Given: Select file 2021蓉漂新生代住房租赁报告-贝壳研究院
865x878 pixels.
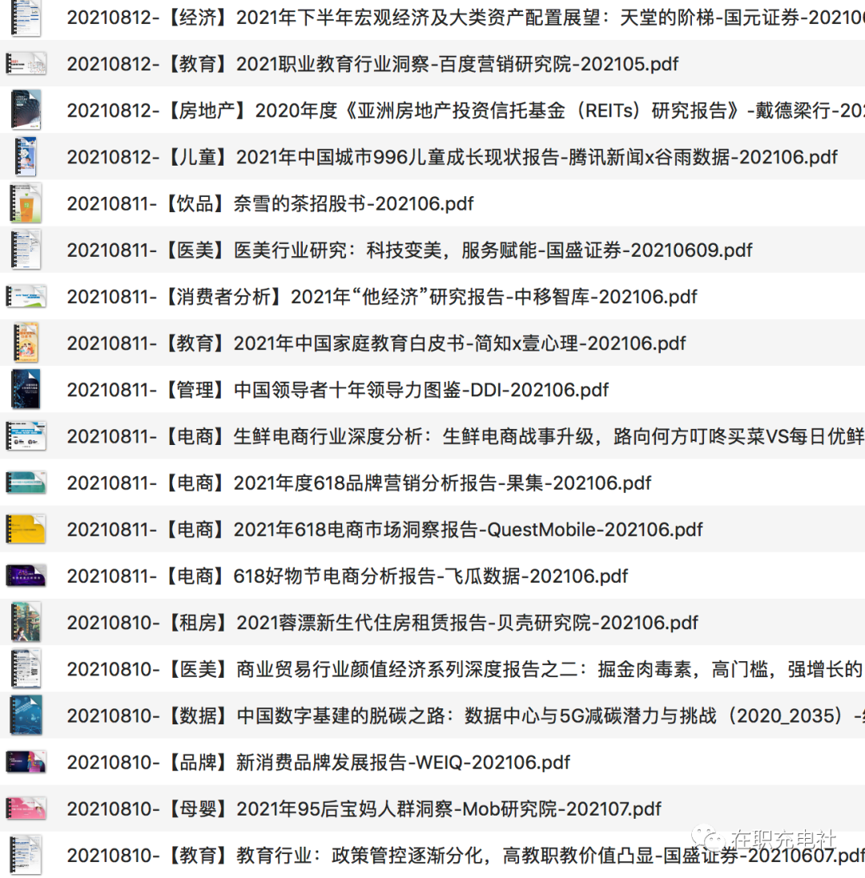Looking at the screenshot, I should [x=383, y=622].
